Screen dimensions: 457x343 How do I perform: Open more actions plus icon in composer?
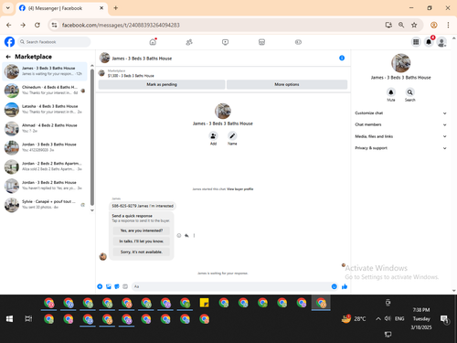[100, 286]
